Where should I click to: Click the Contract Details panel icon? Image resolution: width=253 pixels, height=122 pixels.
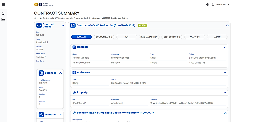click(x=39, y=25)
